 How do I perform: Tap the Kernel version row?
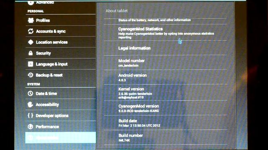point(165,92)
